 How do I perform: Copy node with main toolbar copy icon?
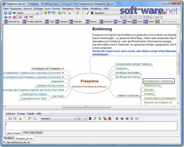74,13
